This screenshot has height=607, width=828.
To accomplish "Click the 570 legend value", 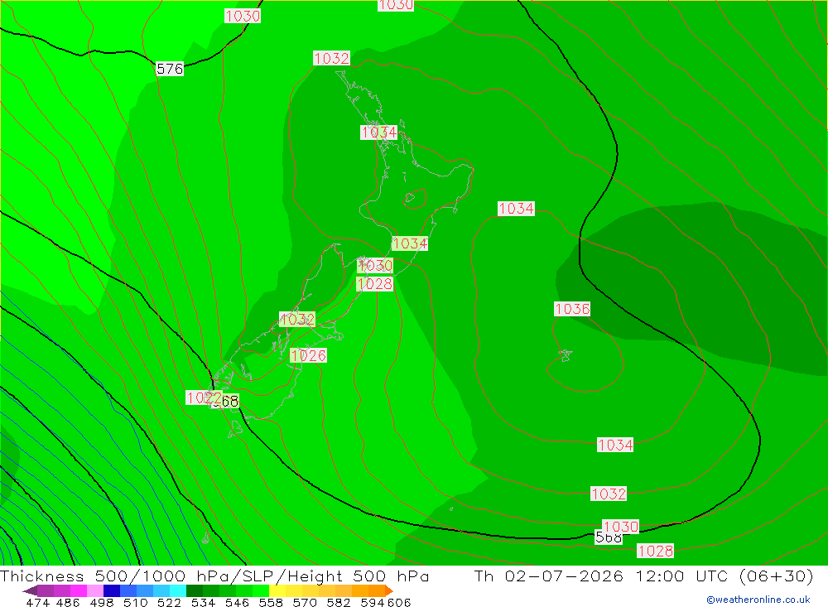I will click(305, 602).
